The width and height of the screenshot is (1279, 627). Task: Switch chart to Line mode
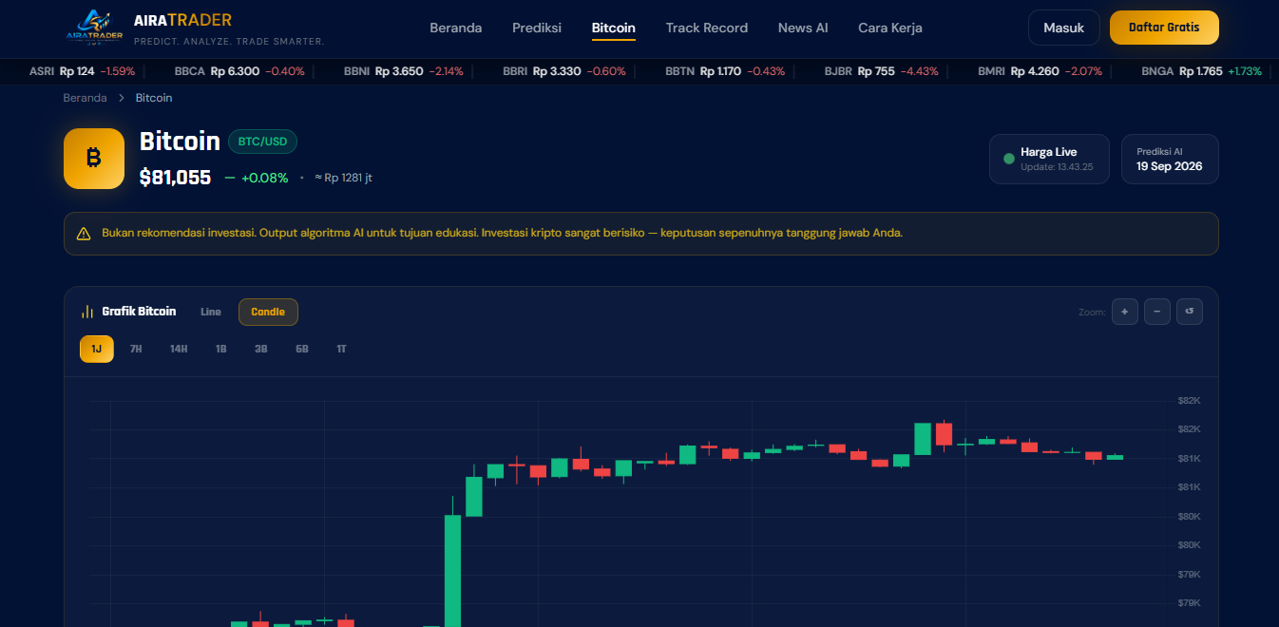click(x=211, y=312)
